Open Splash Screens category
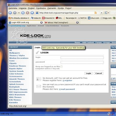116x116 pixels. [17, 84]
